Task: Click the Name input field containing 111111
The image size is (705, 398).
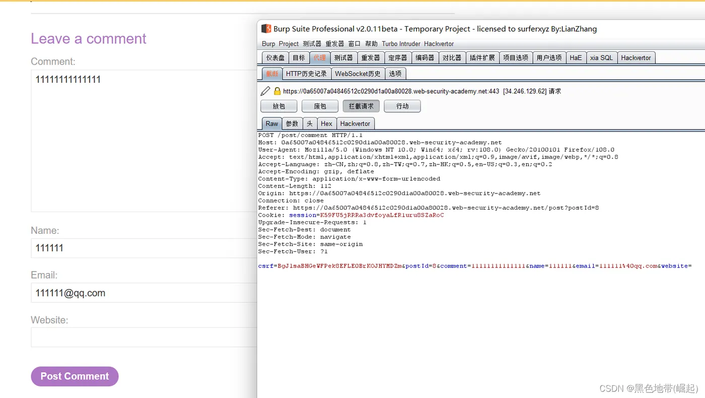Action: point(144,248)
